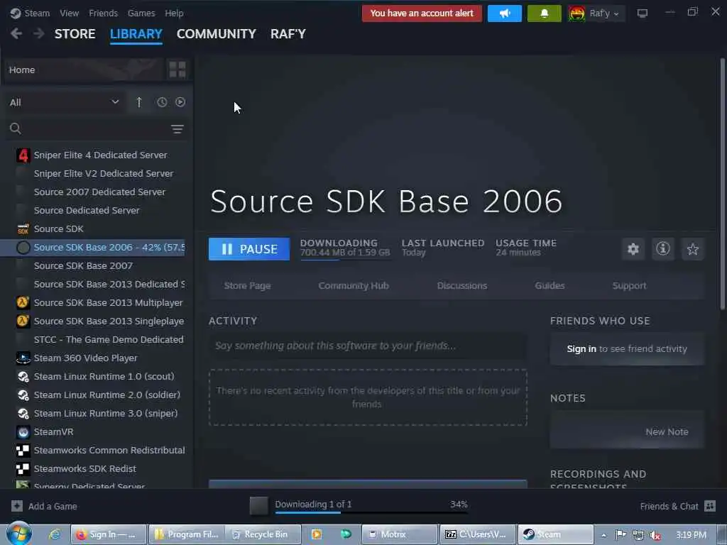Switch to Motrix taskbar window
This screenshot has height=545, width=727.
tap(399, 534)
